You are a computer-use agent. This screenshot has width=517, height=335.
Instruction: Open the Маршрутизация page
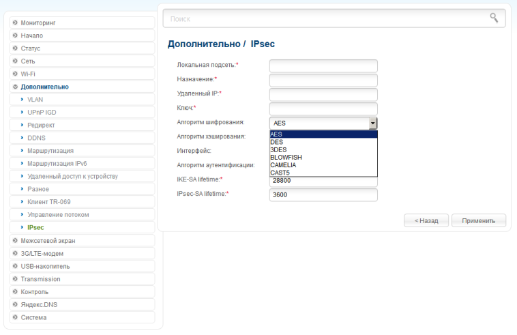82,151
